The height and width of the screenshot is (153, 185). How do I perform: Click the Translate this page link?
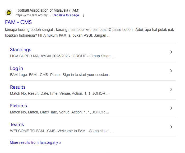click(65, 15)
